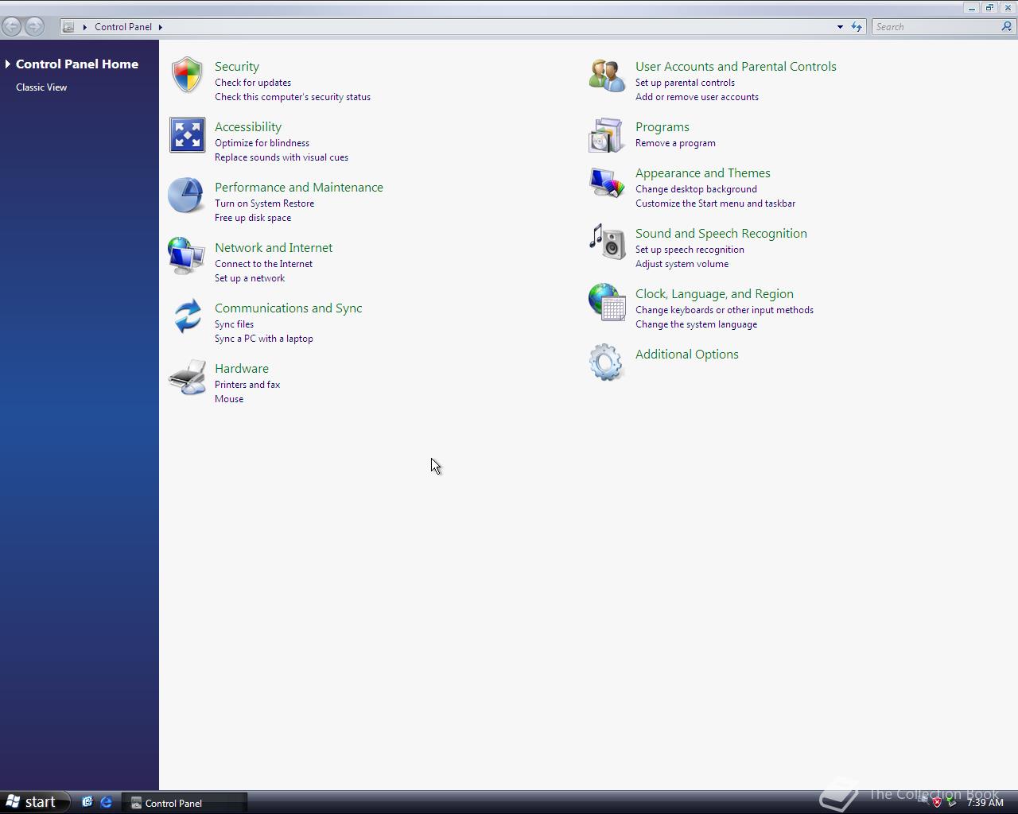Screen dimensions: 1018x814
Task: Expand the address bar history dropdown
Action: pyautogui.click(x=839, y=26)
